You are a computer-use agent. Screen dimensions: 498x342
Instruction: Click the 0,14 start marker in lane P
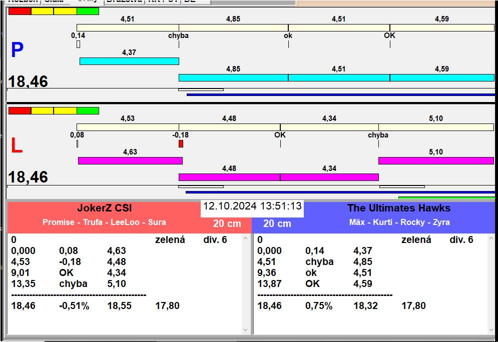coord(79,44)
